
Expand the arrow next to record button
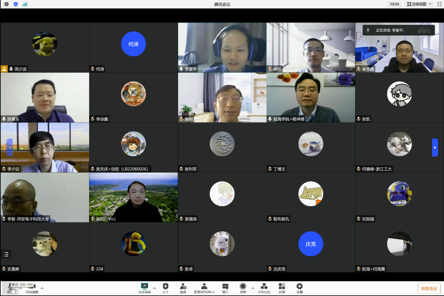point(253,288)
